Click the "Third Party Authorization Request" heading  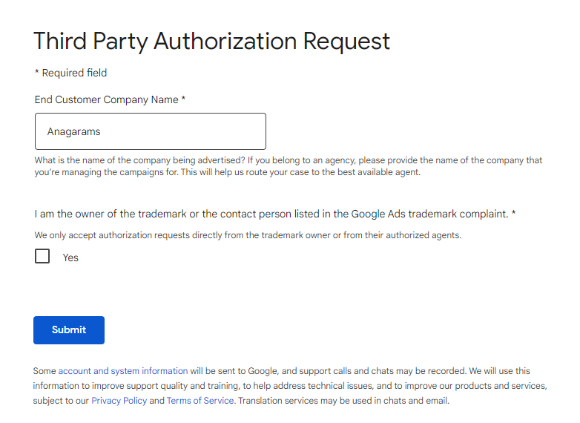click(x=211, y=41)
